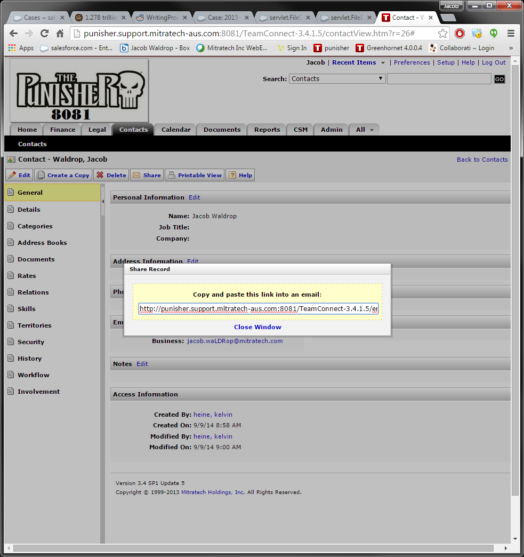Image resolution: width=524 pixels, height=557 pixels.
Task: Go to the browser home icon
Action: [60, 34]
